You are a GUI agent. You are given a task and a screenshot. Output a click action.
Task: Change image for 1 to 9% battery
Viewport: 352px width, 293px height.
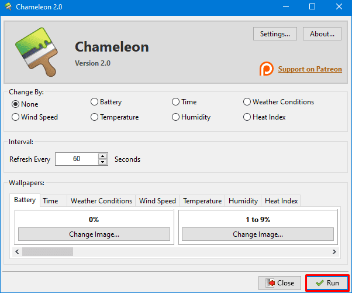click(x=258, y=234)
